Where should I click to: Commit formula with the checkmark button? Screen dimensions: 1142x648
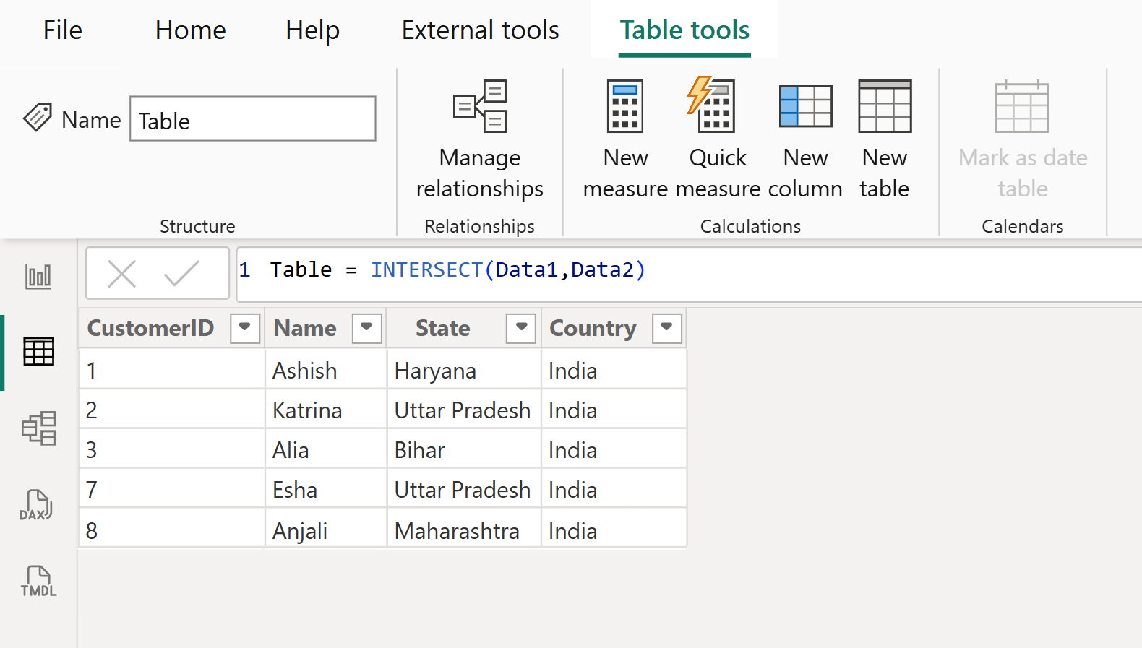click(x=181, y=274)
